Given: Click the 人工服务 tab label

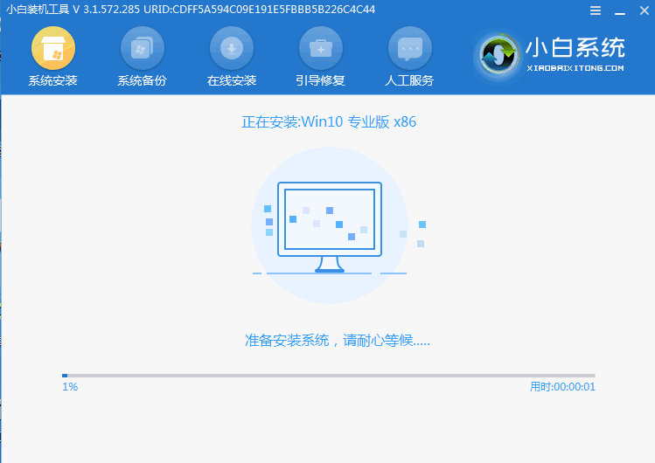Looking at the screenshot, I should click(410, 80).
